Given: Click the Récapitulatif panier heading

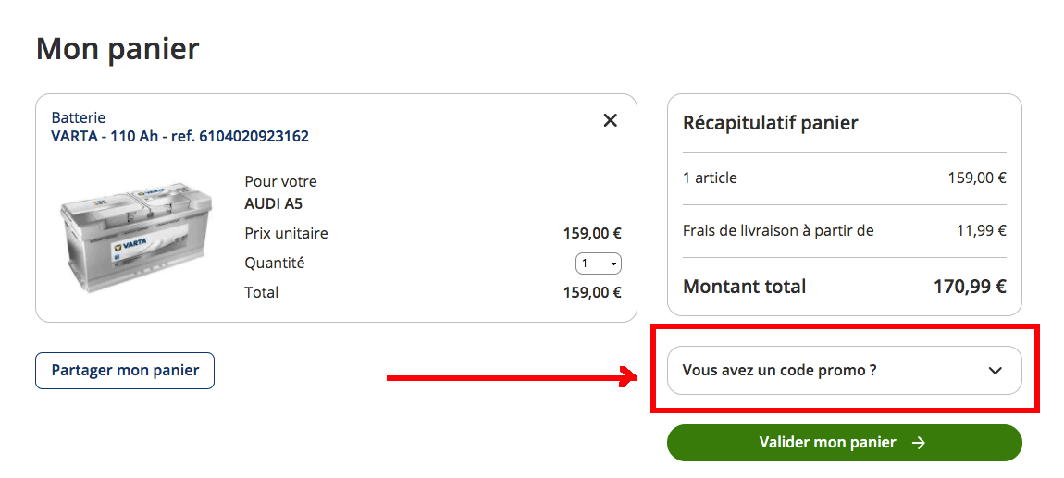Looking at the screenshot, I should click(x=770, y=123).
